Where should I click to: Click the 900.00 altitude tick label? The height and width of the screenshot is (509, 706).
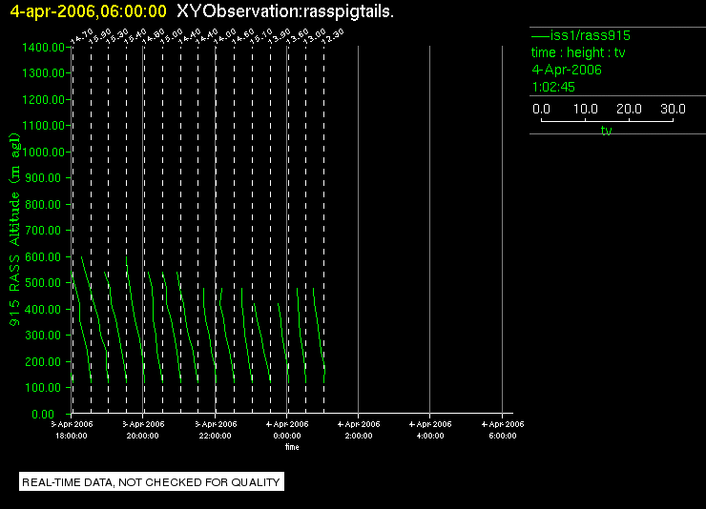coord(45,178)
